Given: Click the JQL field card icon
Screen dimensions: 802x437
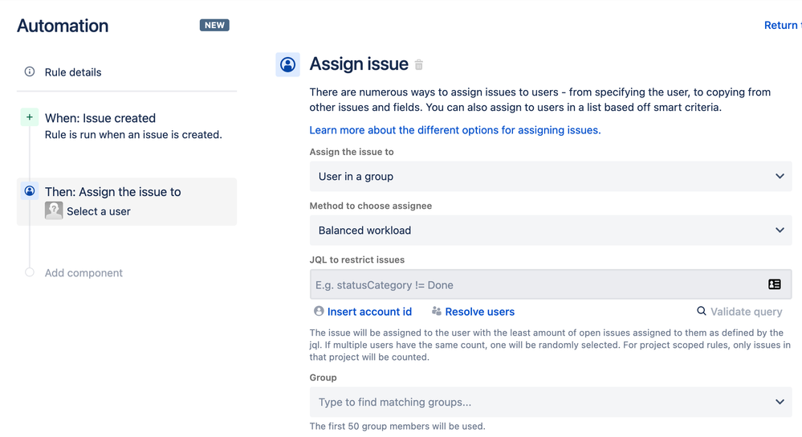Looking at the screenshot, I should (774, 284).
